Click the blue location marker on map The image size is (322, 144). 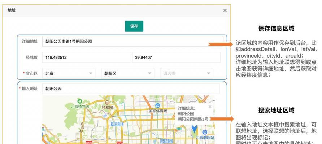[x=194, y=129]
